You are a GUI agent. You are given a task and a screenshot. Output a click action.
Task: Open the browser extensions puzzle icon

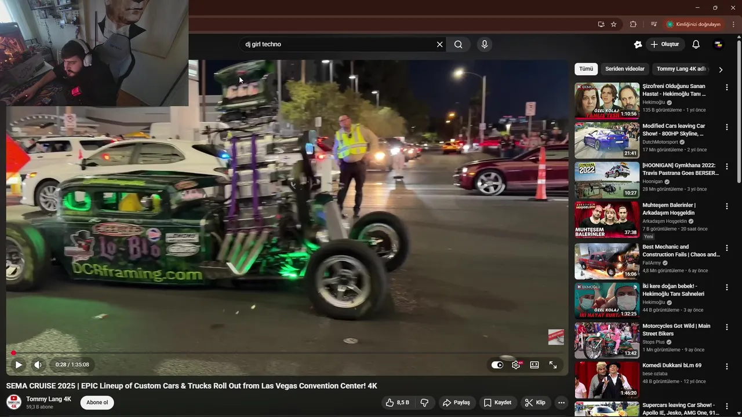(x=633, y=24)
